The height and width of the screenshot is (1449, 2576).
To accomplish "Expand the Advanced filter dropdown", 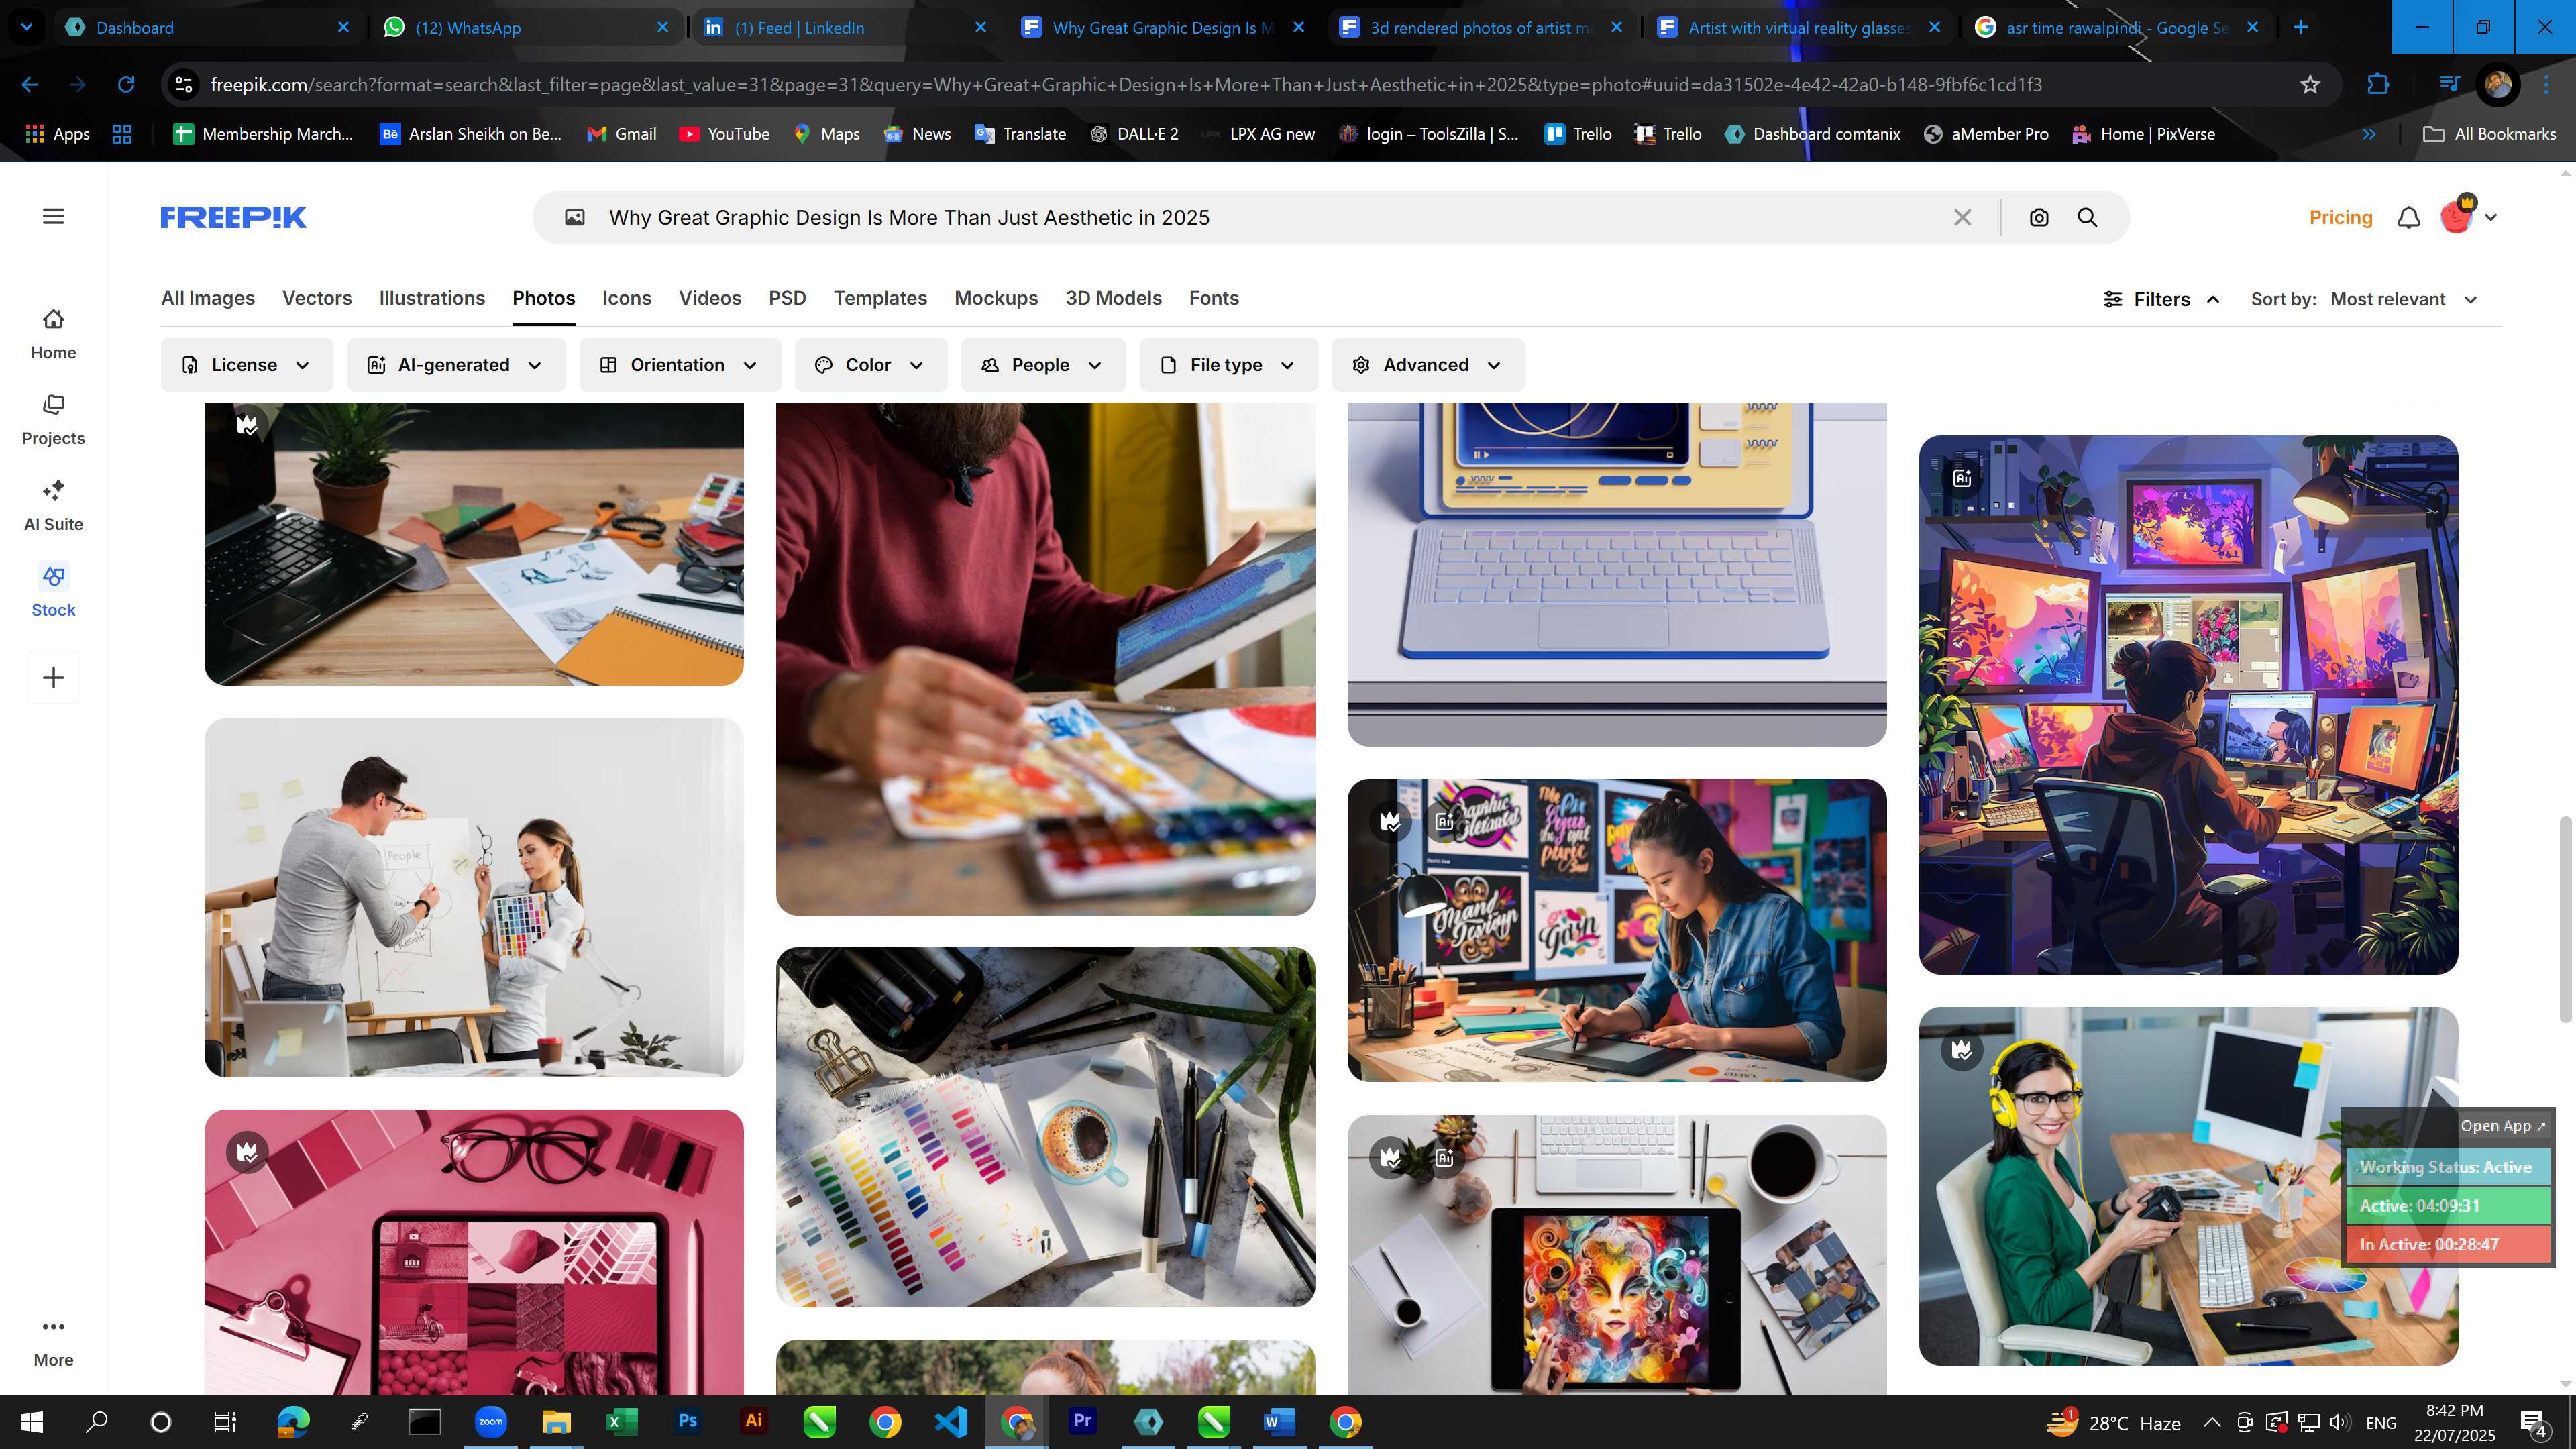I will click(x=1427, y=365).
